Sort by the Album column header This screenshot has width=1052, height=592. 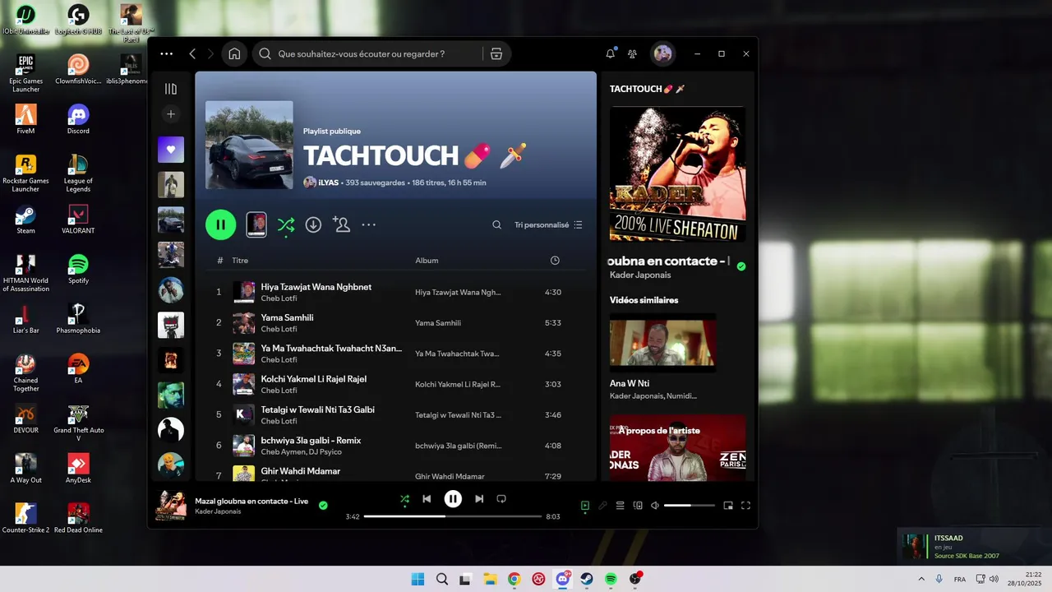pyautogui.click(x=427, y=261)
